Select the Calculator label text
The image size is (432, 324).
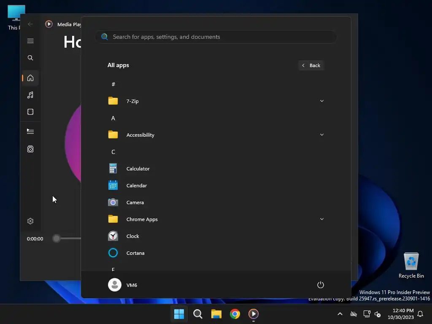[x=138, y=169]
